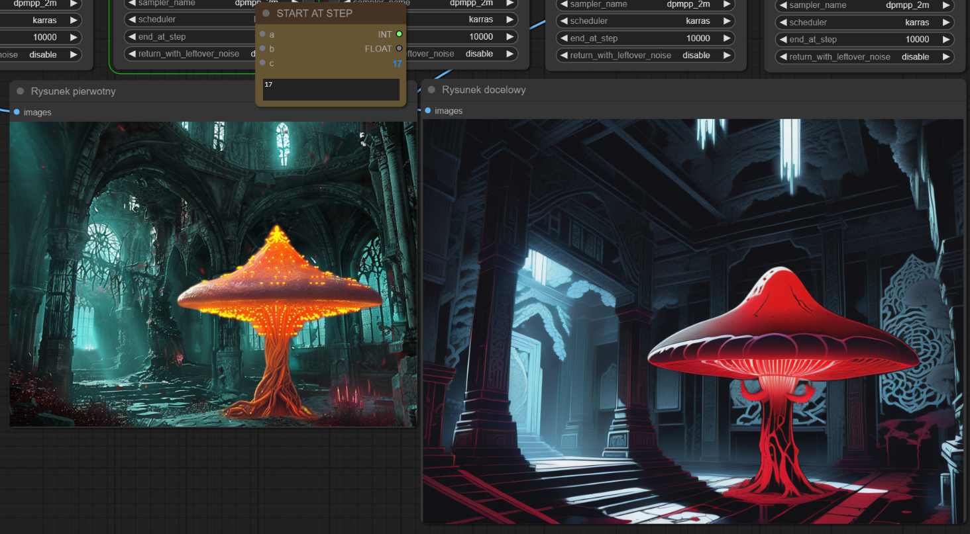Click the images input port of Rysunek docelowy

[428, 111]
